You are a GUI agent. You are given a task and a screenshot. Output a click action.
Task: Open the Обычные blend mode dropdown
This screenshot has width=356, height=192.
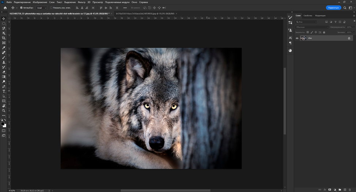point(312,27)
